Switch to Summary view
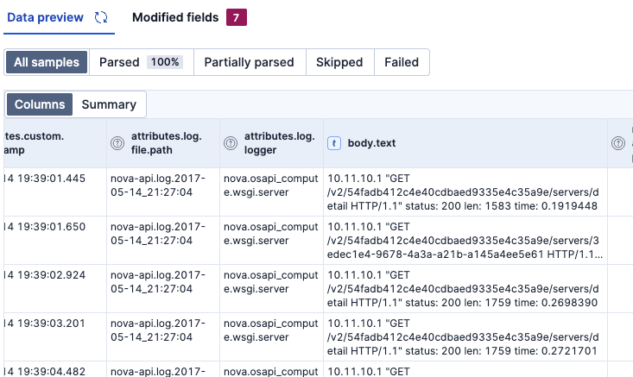This screenshot has height=377, width=633. coord(109,104)
